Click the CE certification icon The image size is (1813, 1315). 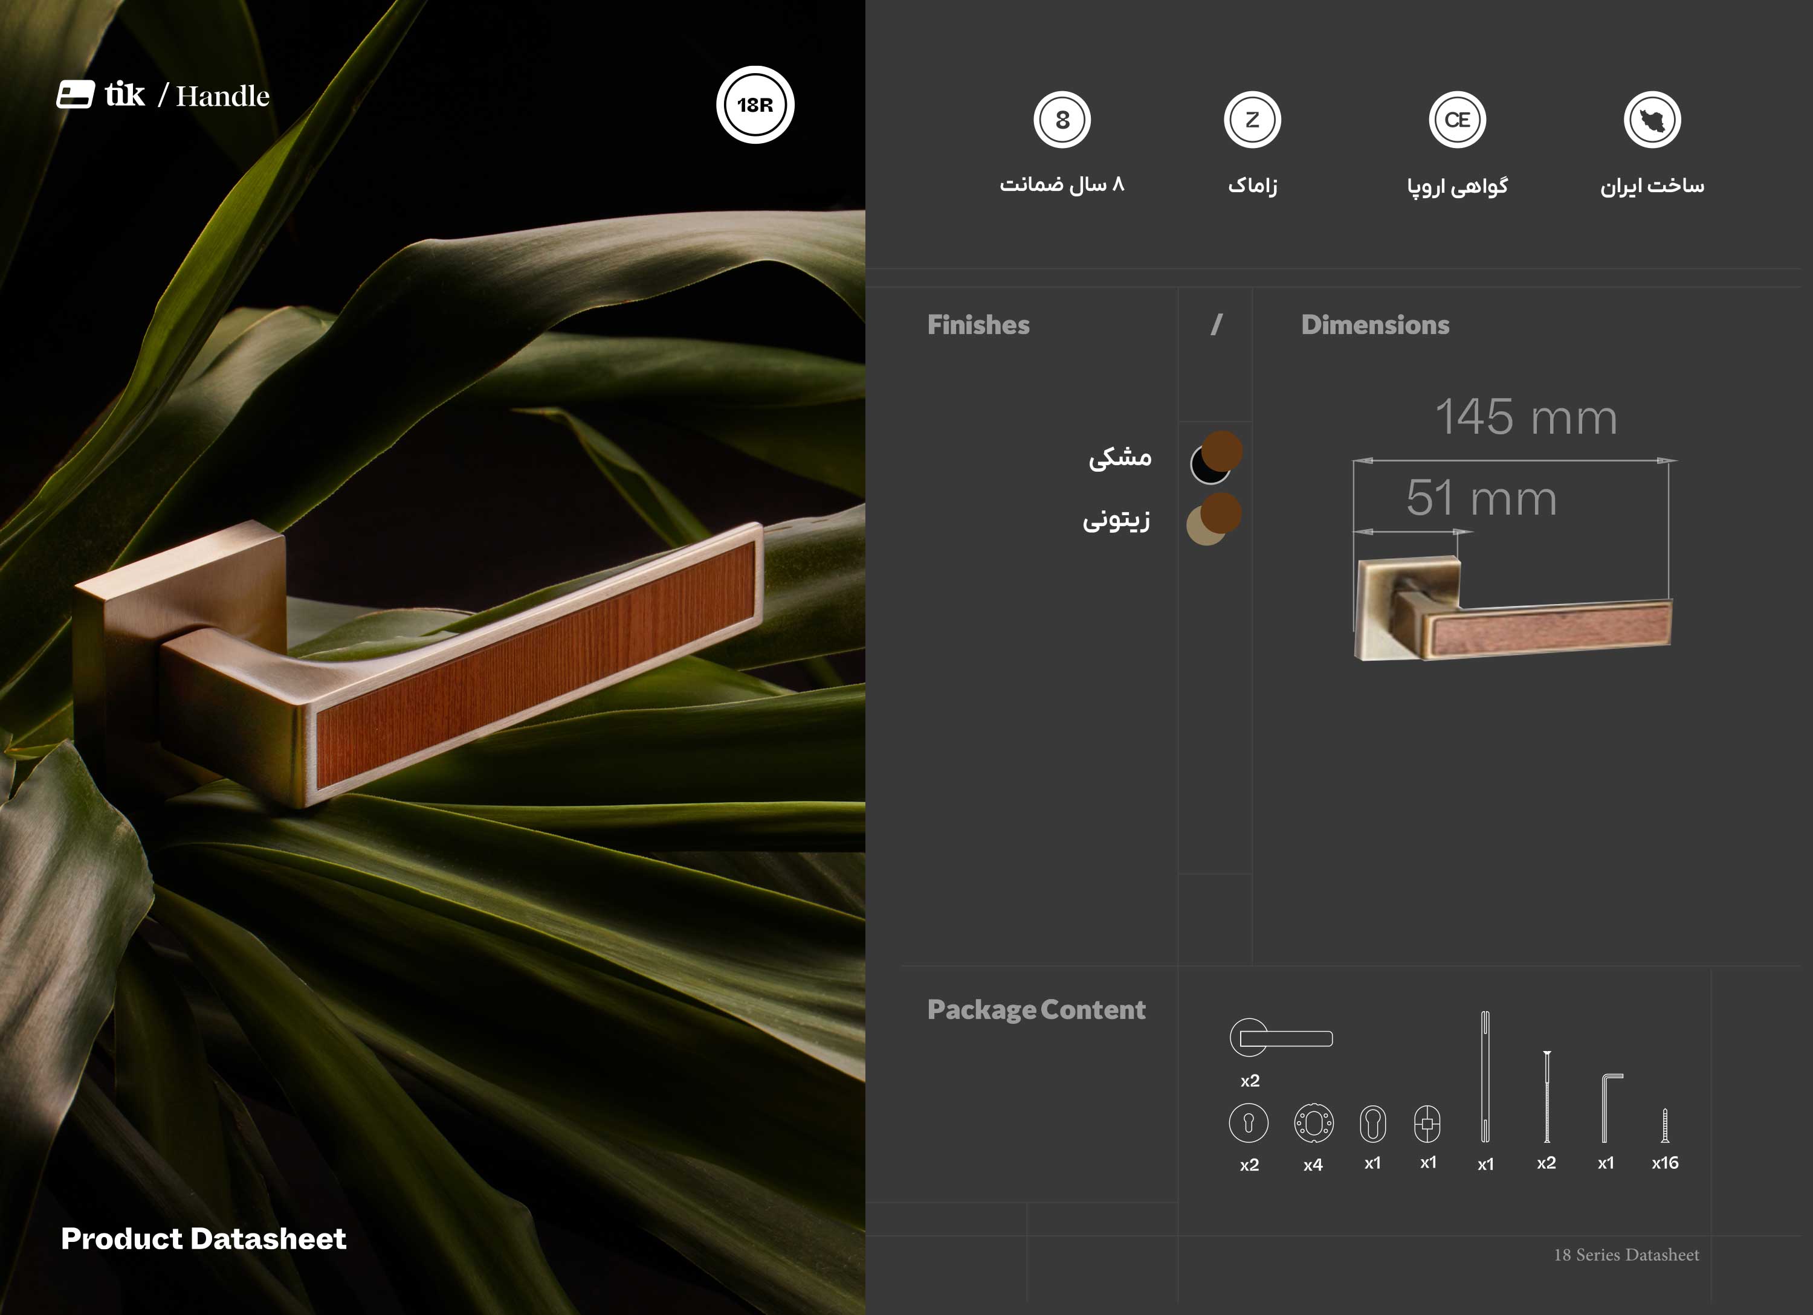coord(1456,120)
